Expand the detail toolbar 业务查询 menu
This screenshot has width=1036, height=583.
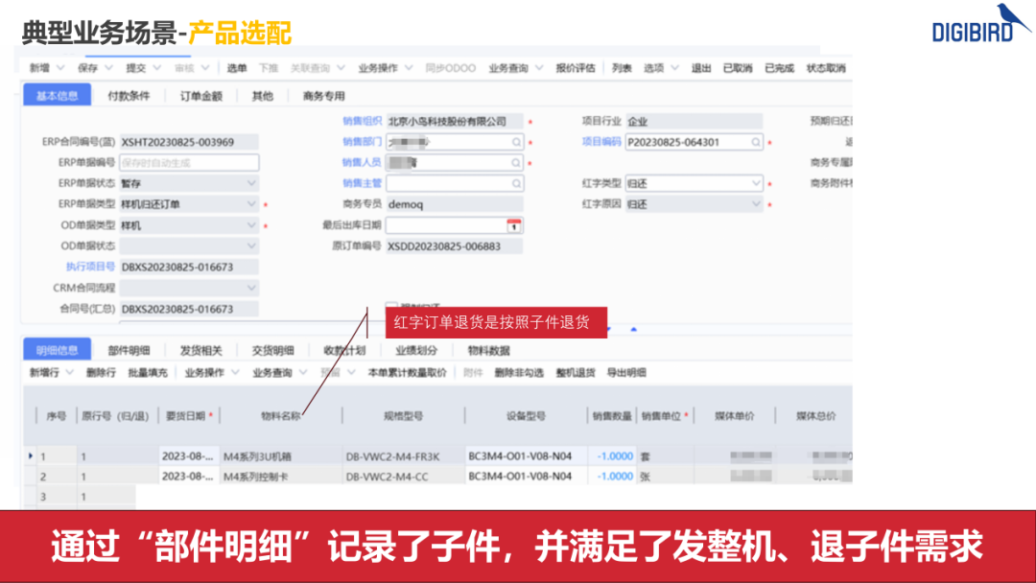click(302, 372)
